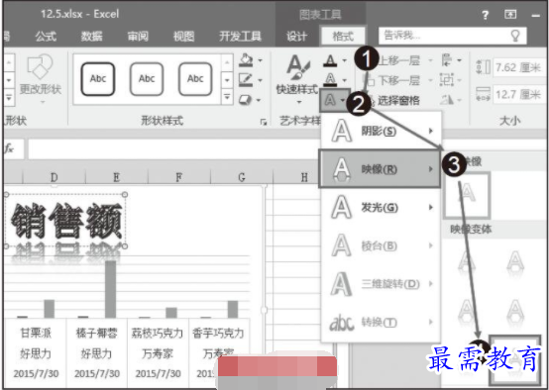Select column H header
The height and width of the screenshot is (390, 549).
[x=304, y=177]
